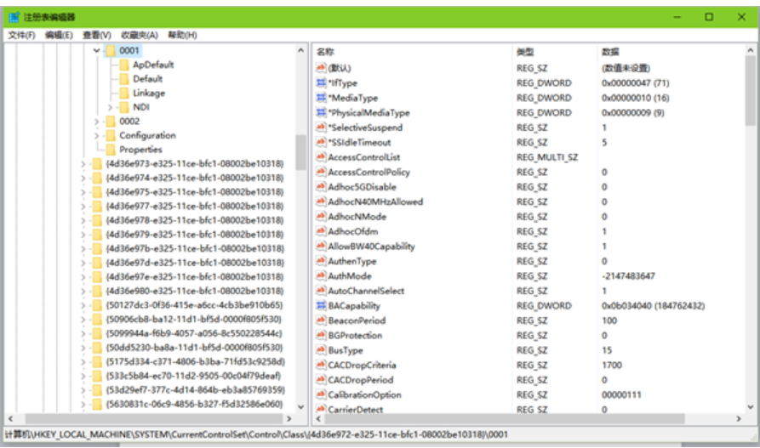Click the Linkage folder icon in tree
The width and height of the screenshot is (760, 448).
[123, 94]
